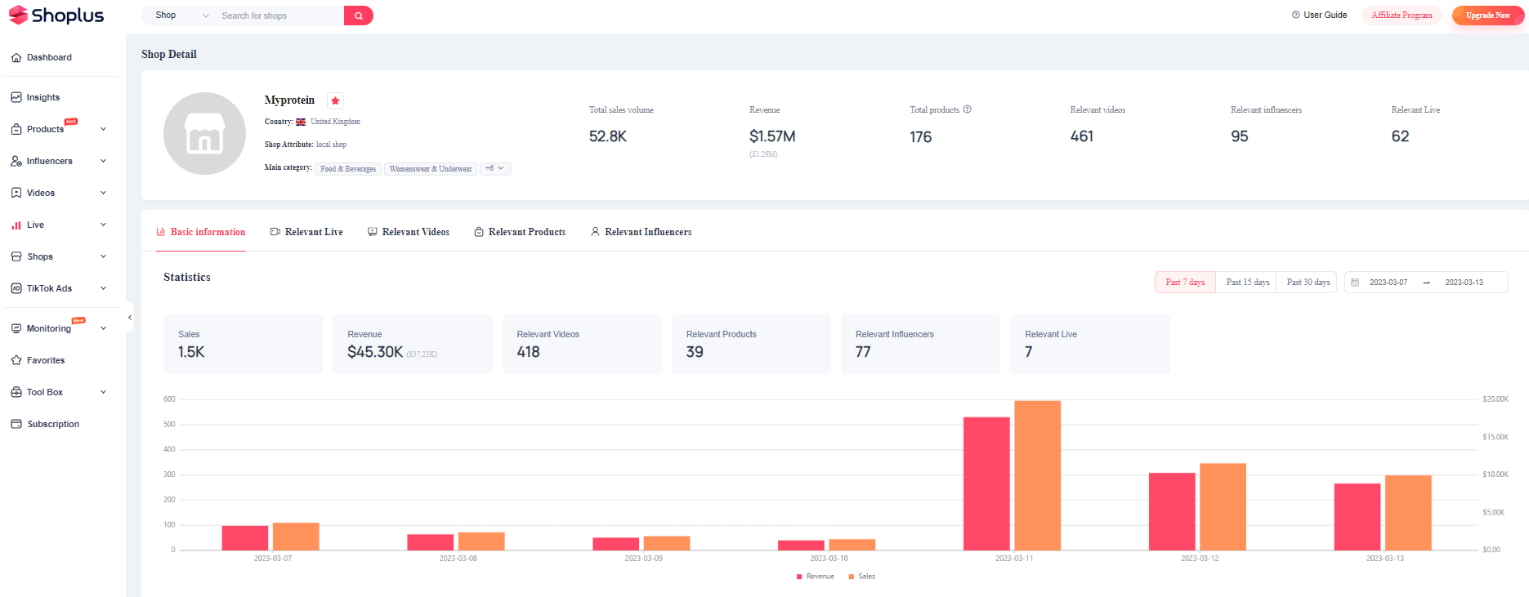Click the Dashboard sidebar label
The height and width of the screenshot is (597, 1529).
tap(49, 58)
